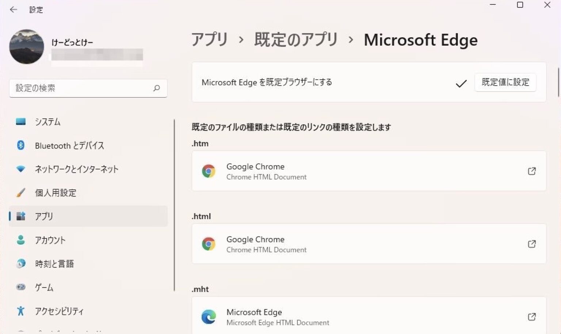Viewport: 561px width, 334px height.
Task: Open external link icon for .html
Action: pos(532,244)
